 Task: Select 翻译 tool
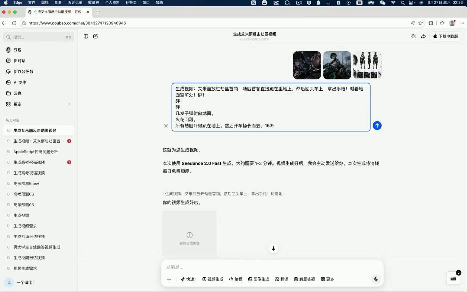coord(282,279)
